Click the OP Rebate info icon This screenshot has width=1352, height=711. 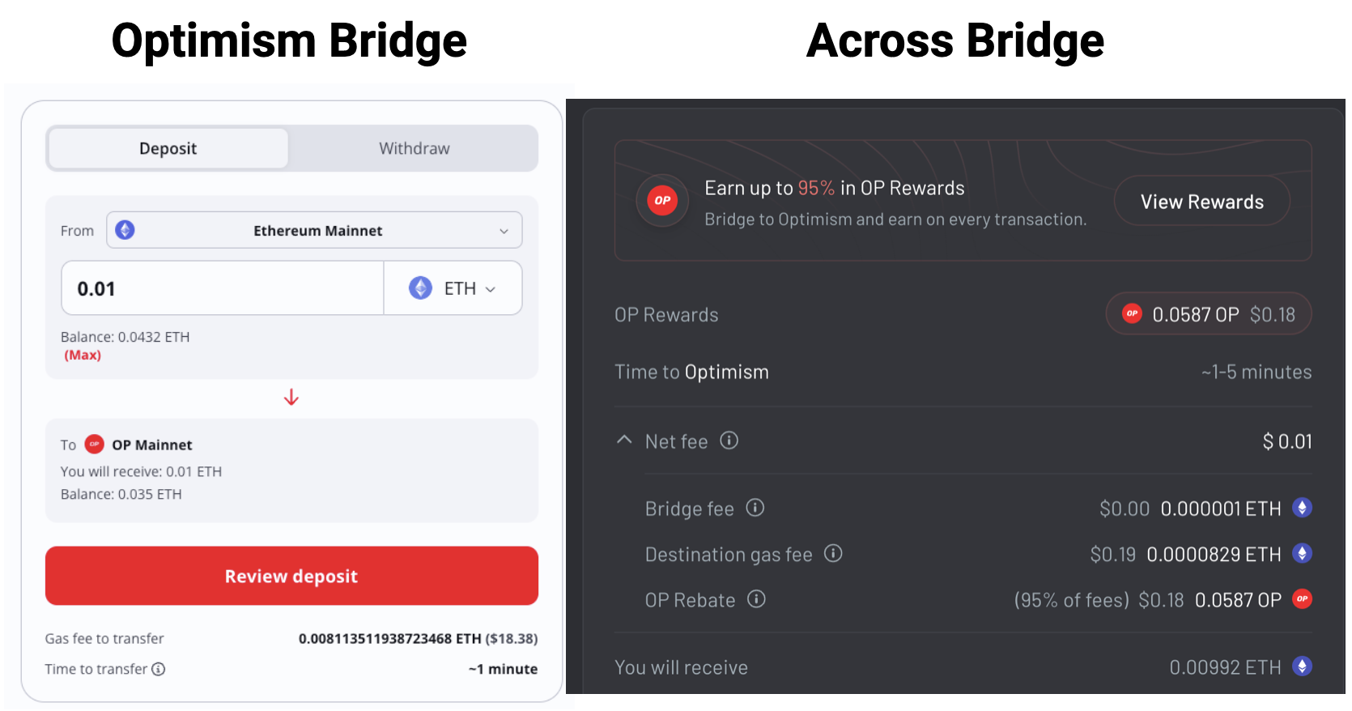coord(756,599)
